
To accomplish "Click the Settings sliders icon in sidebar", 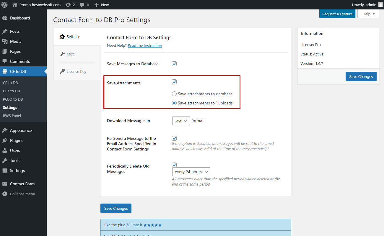I will 5,171.
